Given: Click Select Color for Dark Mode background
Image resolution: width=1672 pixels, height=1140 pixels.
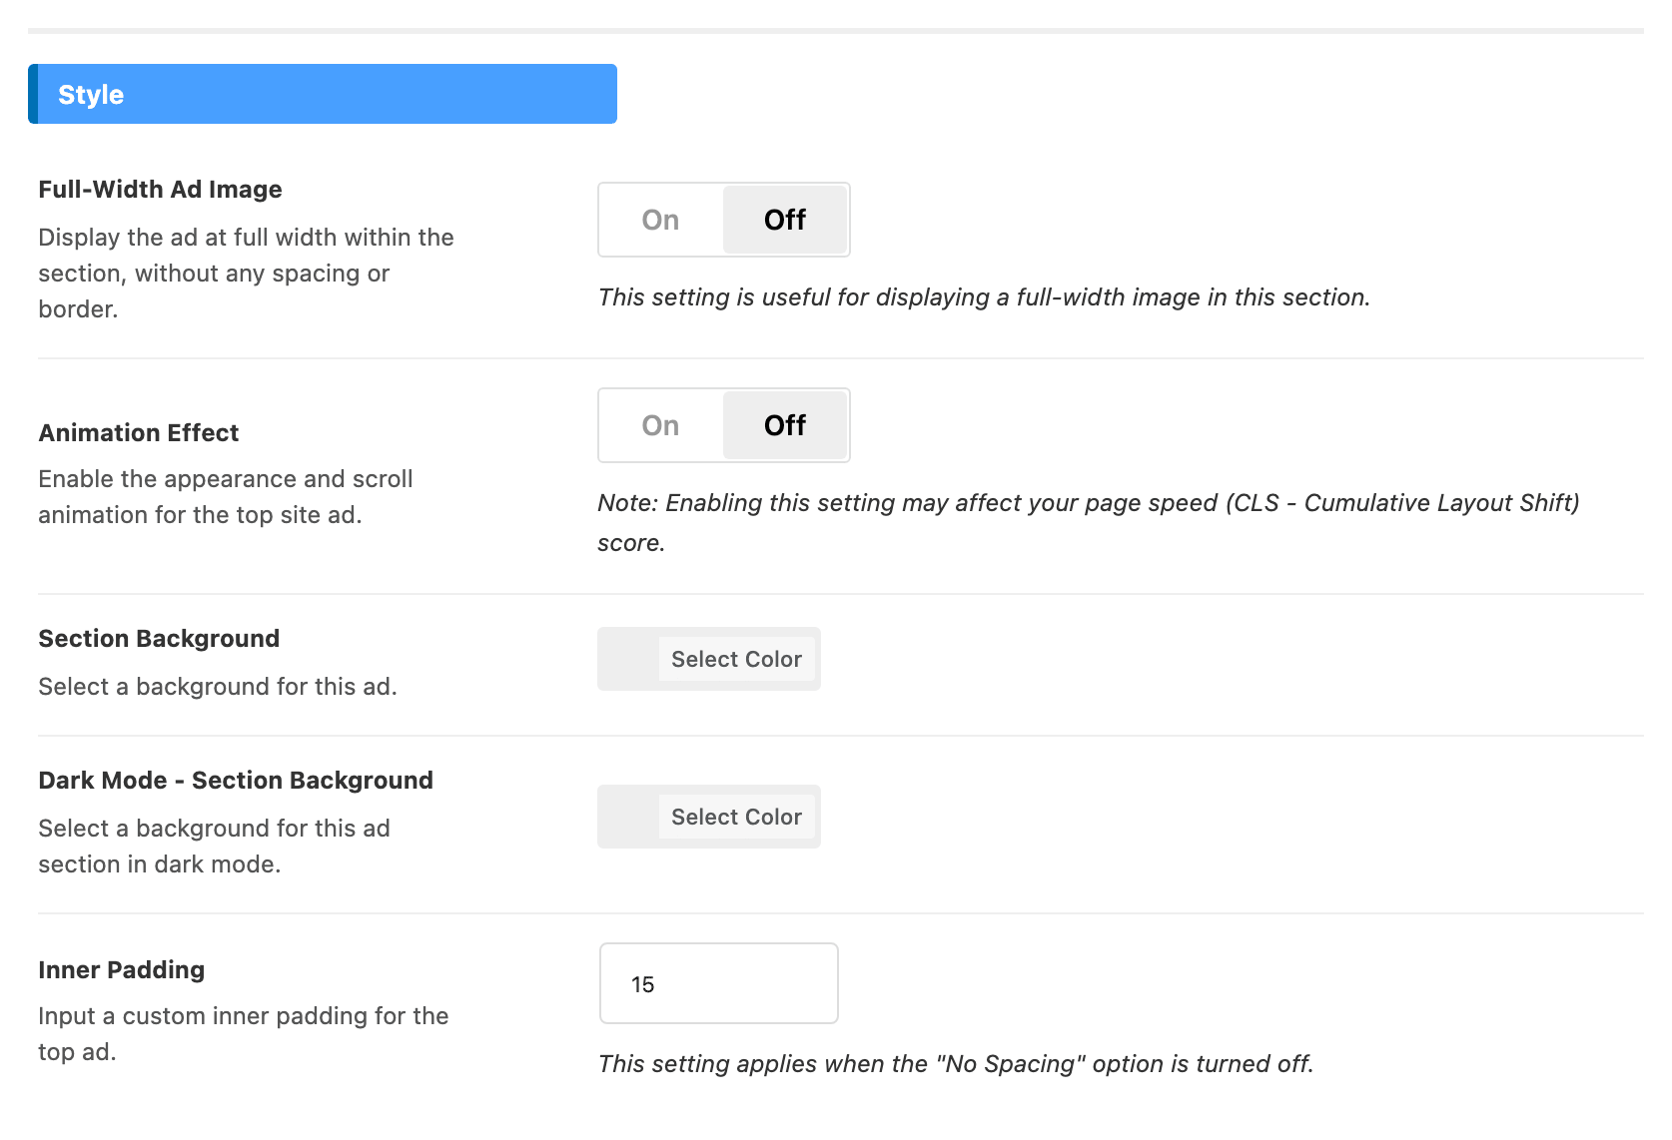Looking at the screenshot, I should 737,817.
